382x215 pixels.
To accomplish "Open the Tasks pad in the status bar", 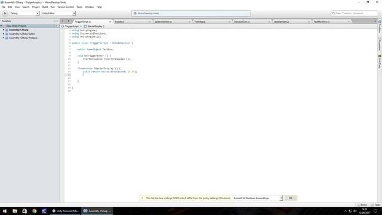I will pyautogui.click(x=375, y=205).
